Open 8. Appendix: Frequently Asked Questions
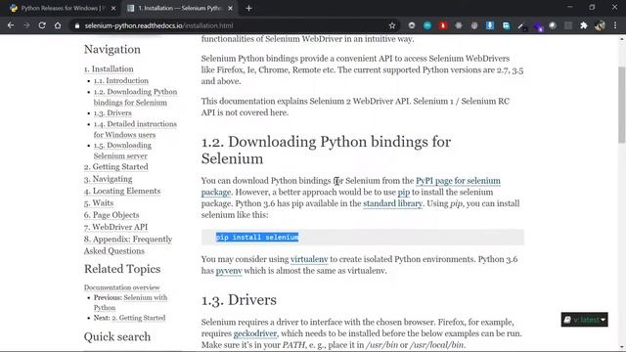 coord(128,244)
